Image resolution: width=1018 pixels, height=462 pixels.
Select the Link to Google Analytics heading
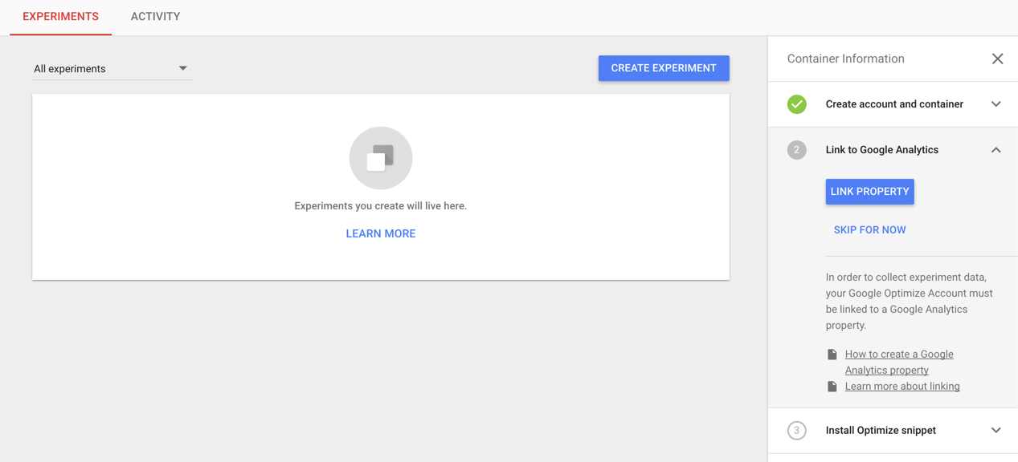882,150
